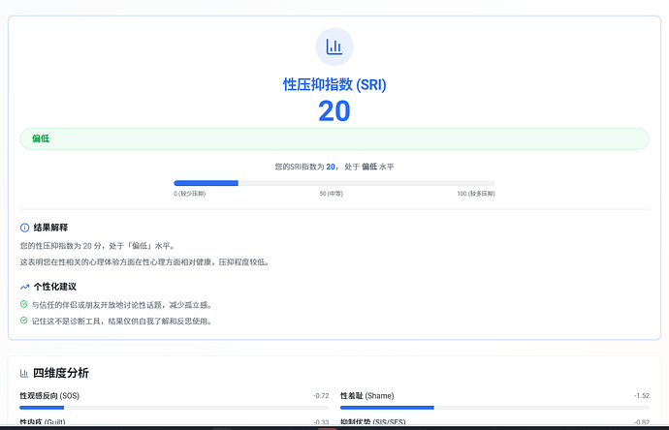Click the 100 (较多压抑) scale label
Viewport: 669px width, 430px height.
click(x=475, y=194)
